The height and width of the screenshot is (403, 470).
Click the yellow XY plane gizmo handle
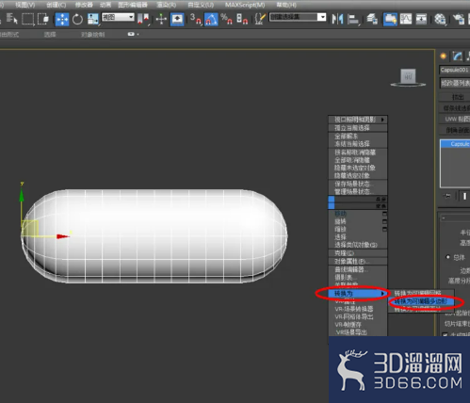click(x=30, y=228)
